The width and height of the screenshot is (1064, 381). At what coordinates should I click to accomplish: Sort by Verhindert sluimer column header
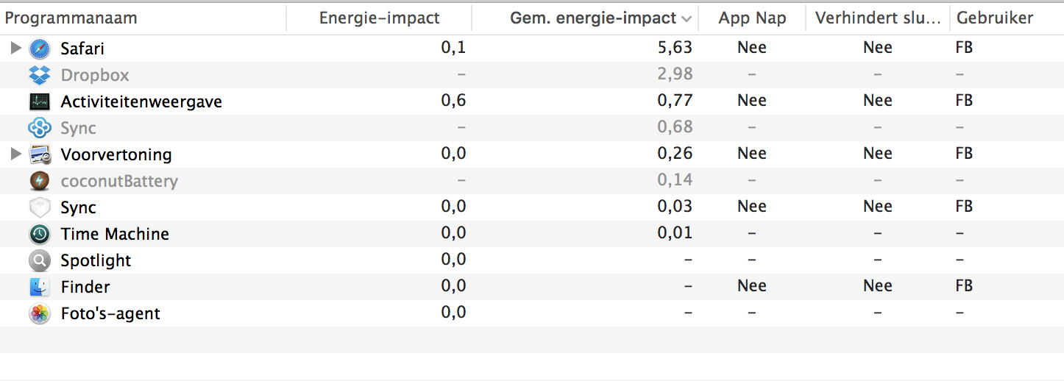pyautogui.click(x=878, y=18)
